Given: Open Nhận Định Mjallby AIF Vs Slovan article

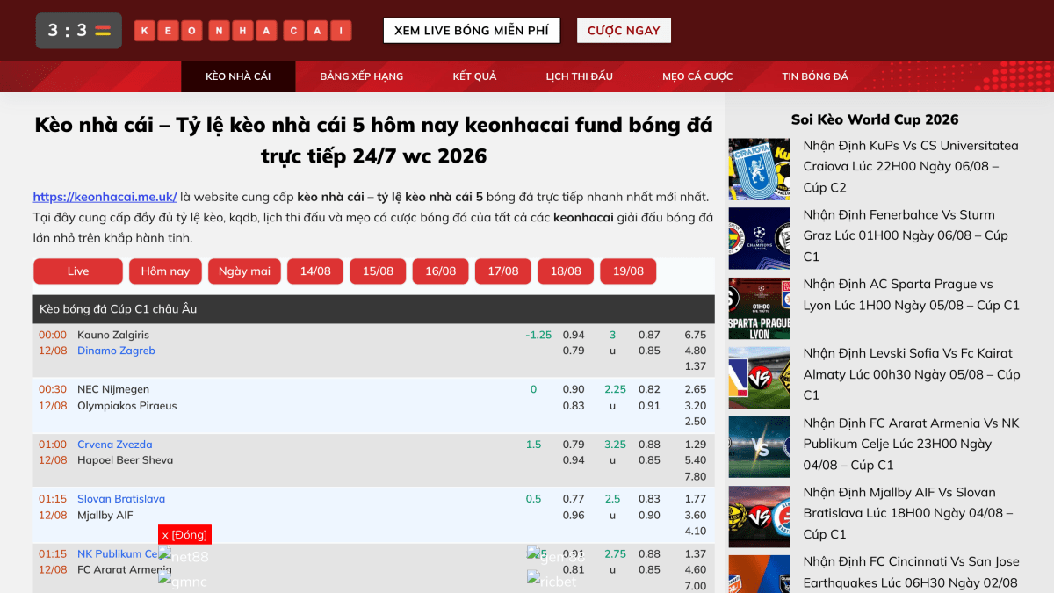Looking at the screenshot, I should click(908, 513).
